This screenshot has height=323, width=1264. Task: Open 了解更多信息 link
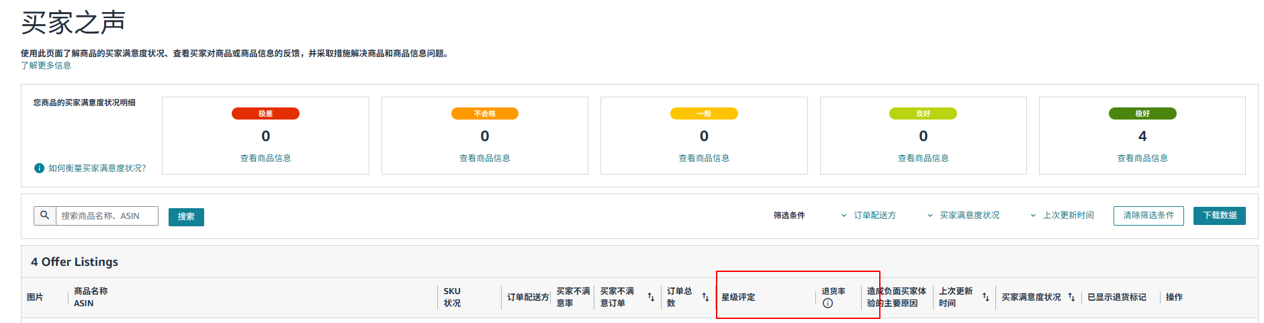pos(46,65)
